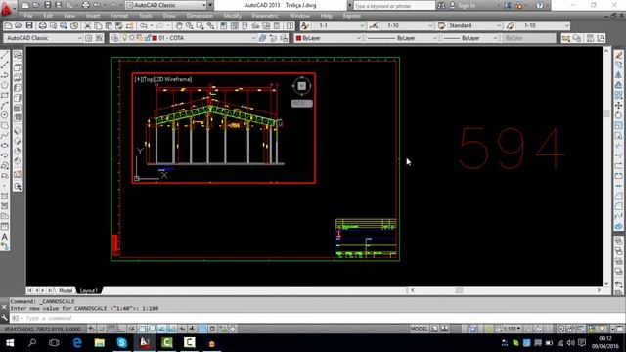The height and width of the screenshot is (352, 626).
Task: Open the 01 - COTA layer dropdown
Action: [x=253, y=38]
